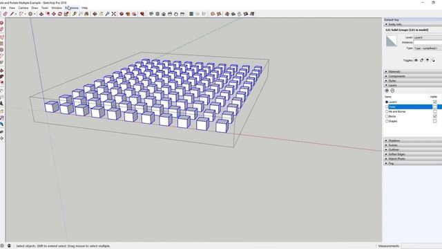Open the Tools menu
Image resolution: width=442 pixels, height=249 pixels.
click(x=45, y=8)
